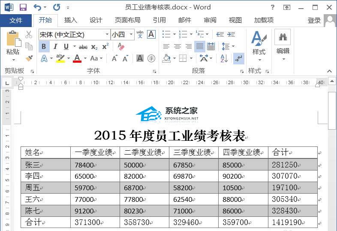Switch to the 页面布局 Page Layout tab
Image resolution: width=337 pixels, height=231 pixels.
tap(128, 20)
